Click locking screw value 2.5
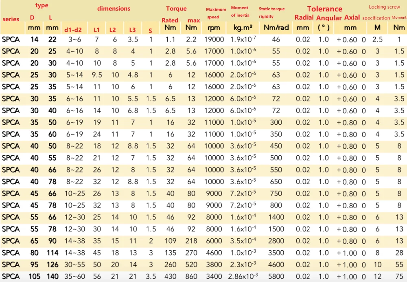The height and width of the screenshot is (282, 407). pos(377,40)
